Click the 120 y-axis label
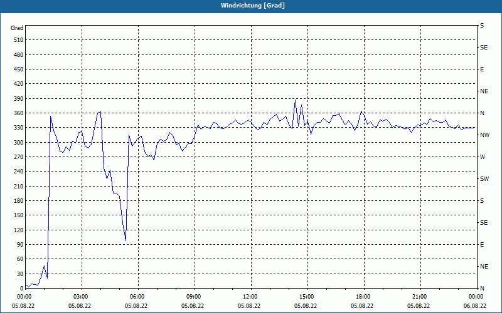The height and width of the screenshot is (313, 502). click(x=19, y=230)
